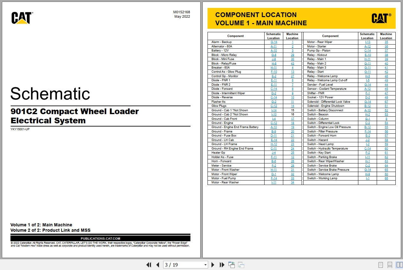Click machine location 66 for Switch - Working Lamp
This screenshot has width=403, height=270.
386,178
